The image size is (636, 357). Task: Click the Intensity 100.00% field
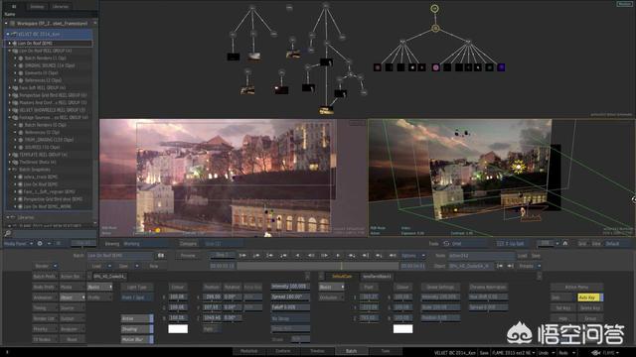click(x=290, y=287)
